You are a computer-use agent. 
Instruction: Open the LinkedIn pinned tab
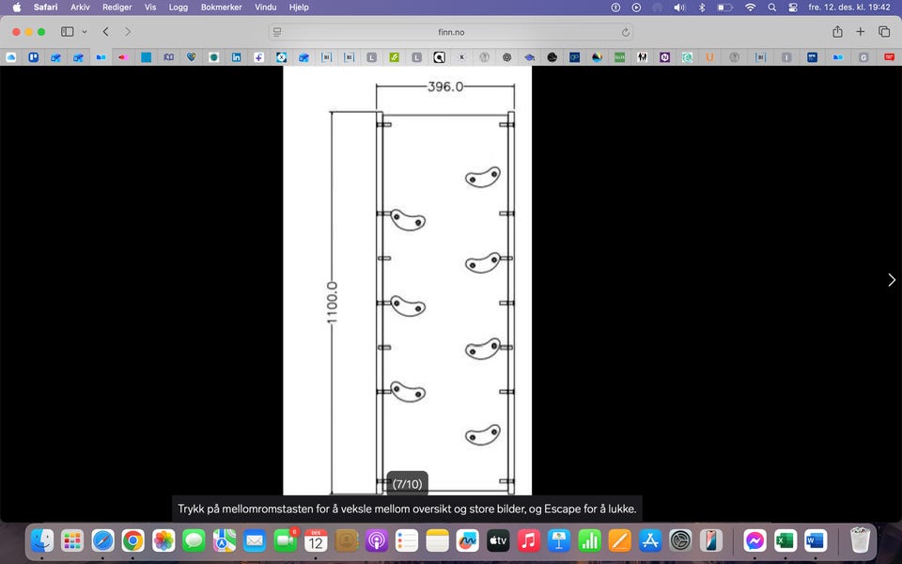(x=237, y=57)
